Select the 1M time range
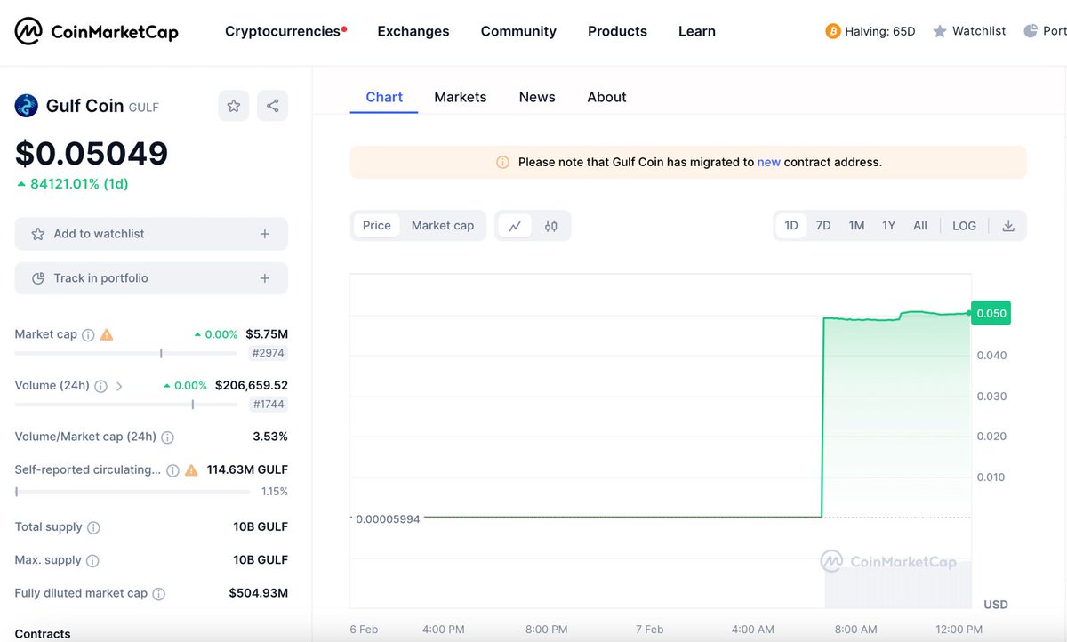This screenshot has width=1067, height=642. (x=856, y=226)
